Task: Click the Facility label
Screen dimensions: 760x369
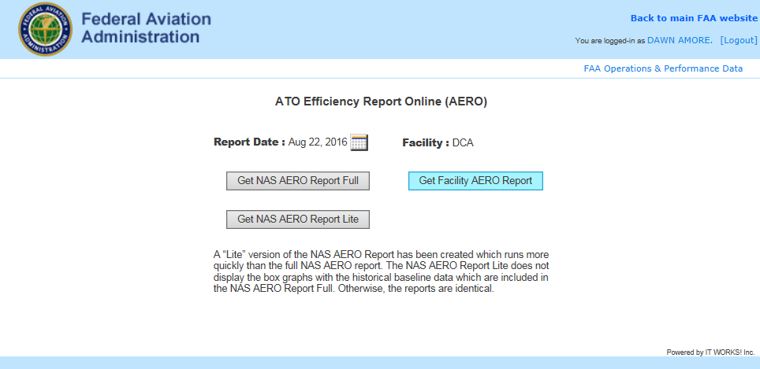Action: (x=426, y=143)
